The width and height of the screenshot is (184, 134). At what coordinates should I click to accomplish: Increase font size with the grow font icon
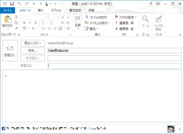tap(63, 17)
